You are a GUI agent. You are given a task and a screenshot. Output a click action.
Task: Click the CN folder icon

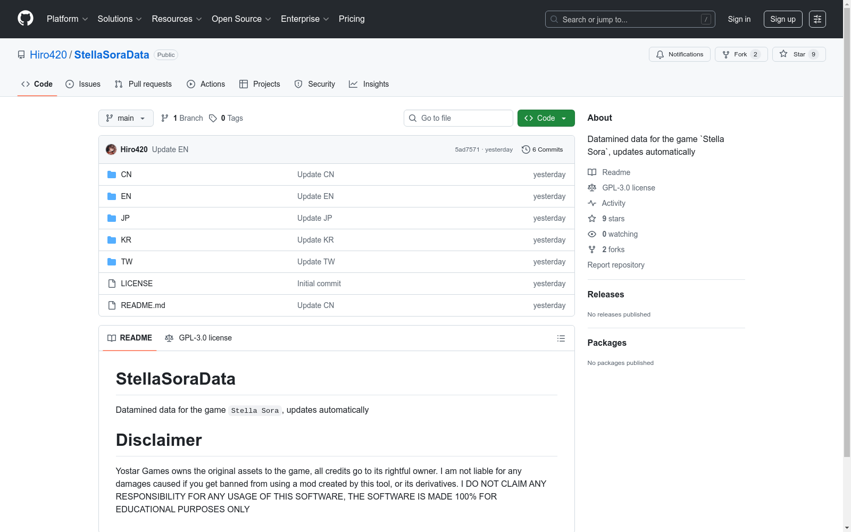tap(112, 174)
